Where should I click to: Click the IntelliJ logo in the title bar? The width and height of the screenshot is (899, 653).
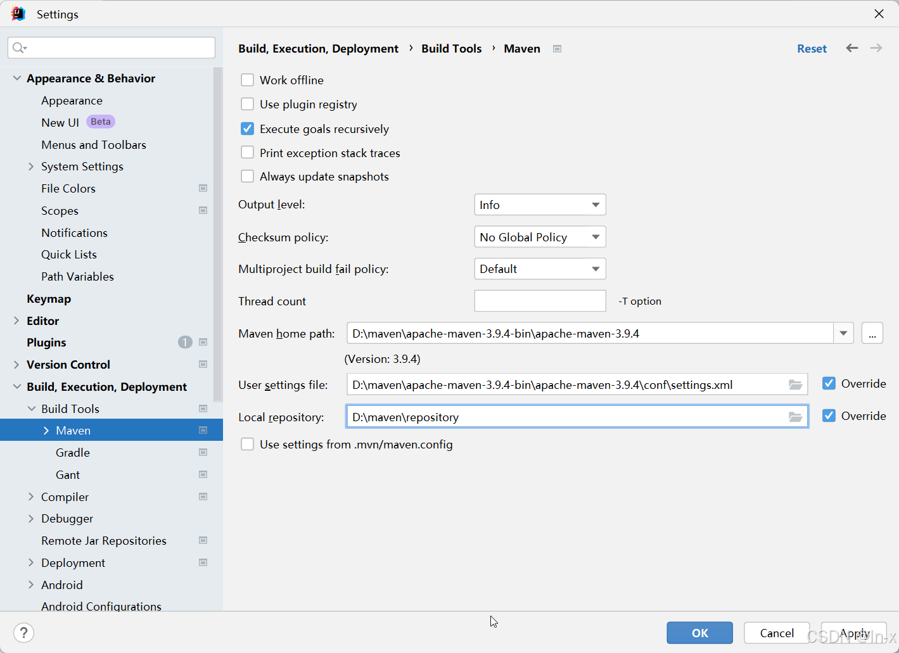18,14
